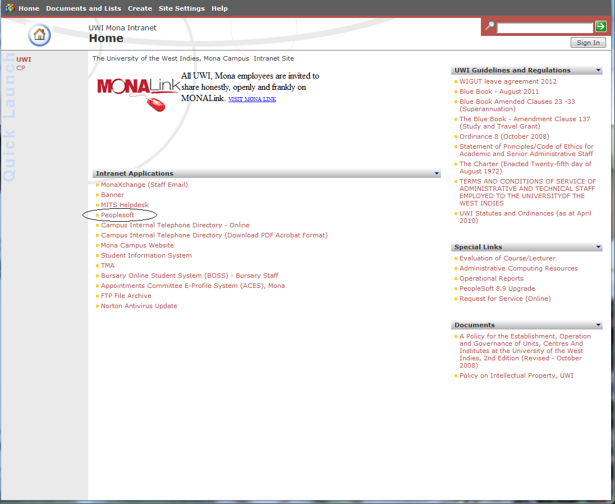Open the Create menu item
The width and height of the screenshot is (615, 504).
tap(140, 8)
